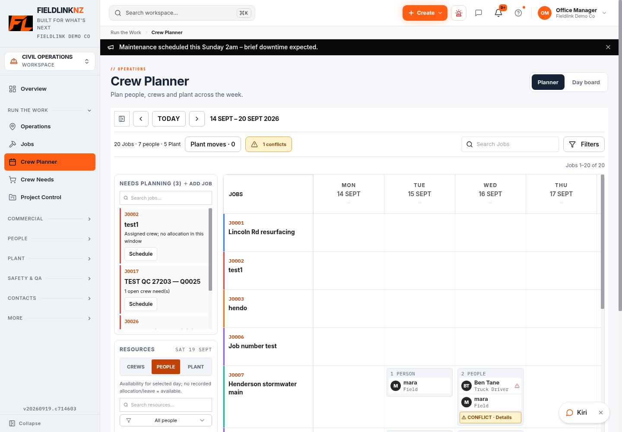Image resolution: width=622 pixels, height=432 pixels.
Task: Click the 1 conflicts badge
Action: (269, 144)
